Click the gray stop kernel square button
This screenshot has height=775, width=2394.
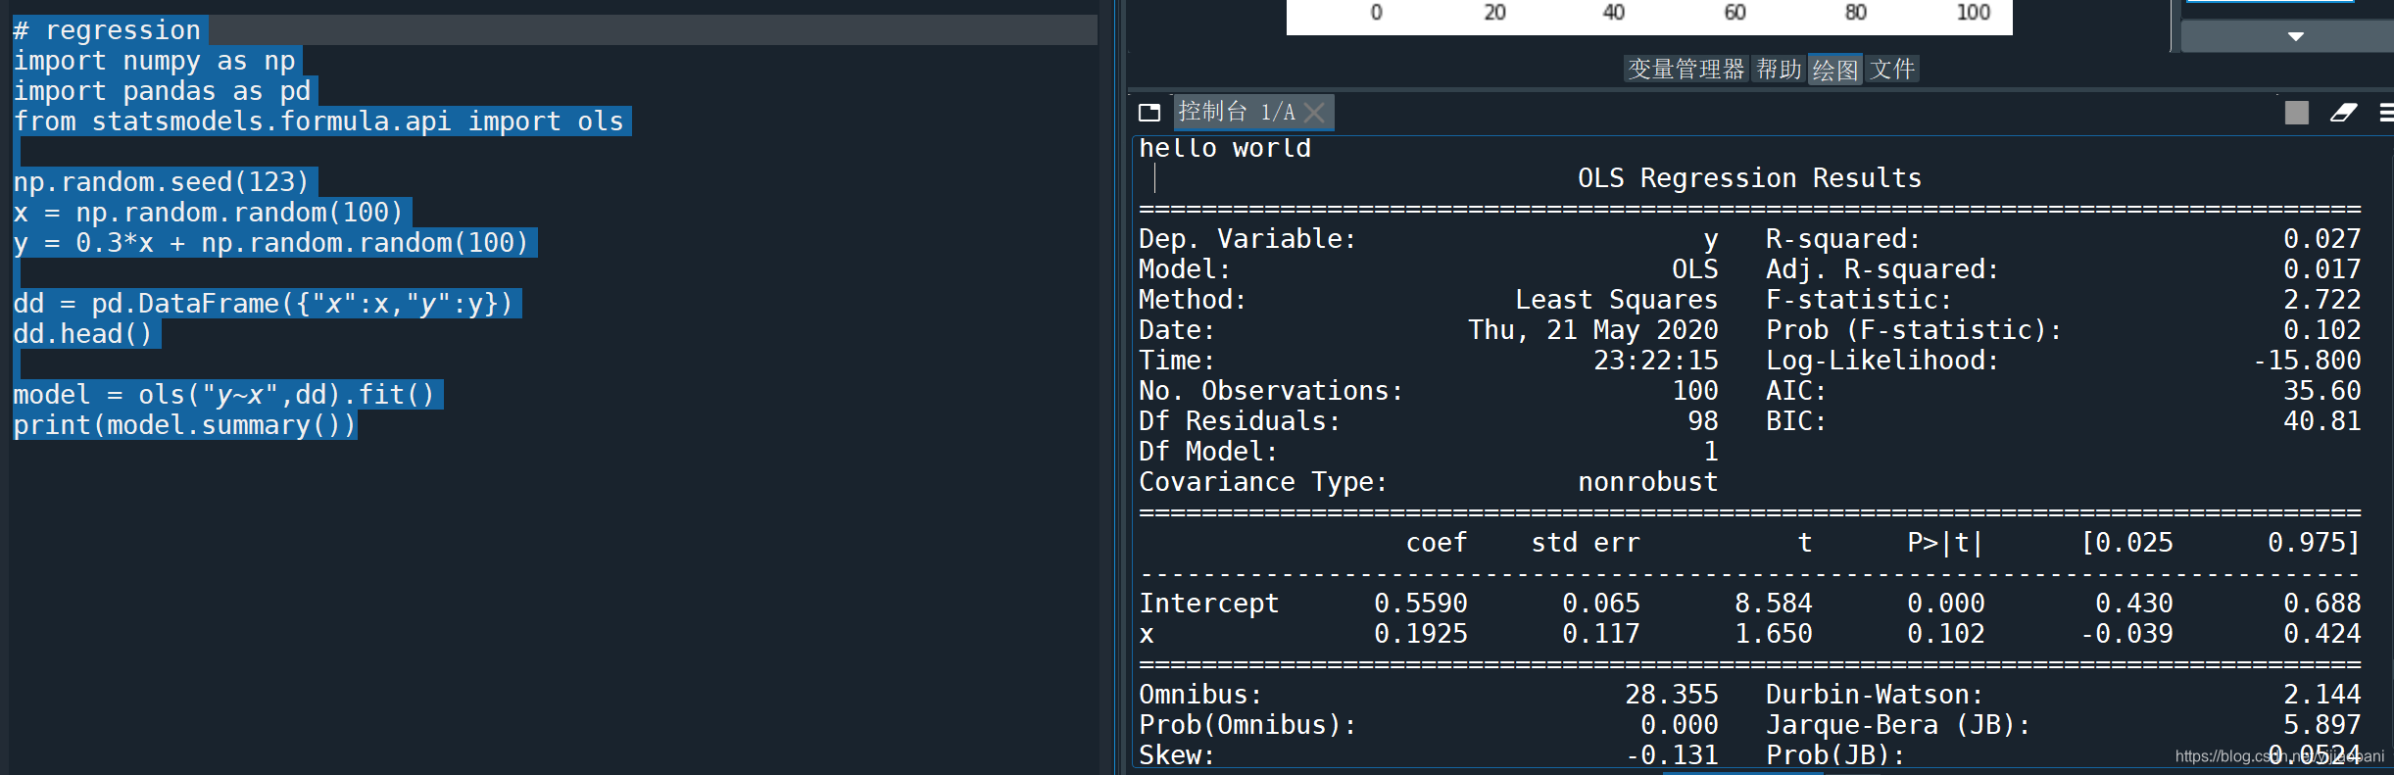(2296, 113)
